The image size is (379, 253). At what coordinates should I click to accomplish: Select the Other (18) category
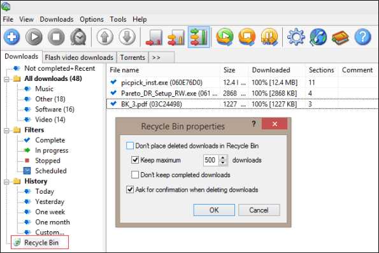pos(50,99)
